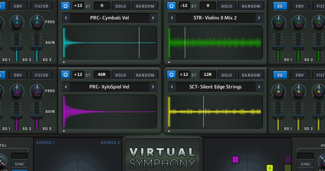Go to next sample after PRC- Cymbals Vel
The image size is (325, 171).
coord(153,18)
